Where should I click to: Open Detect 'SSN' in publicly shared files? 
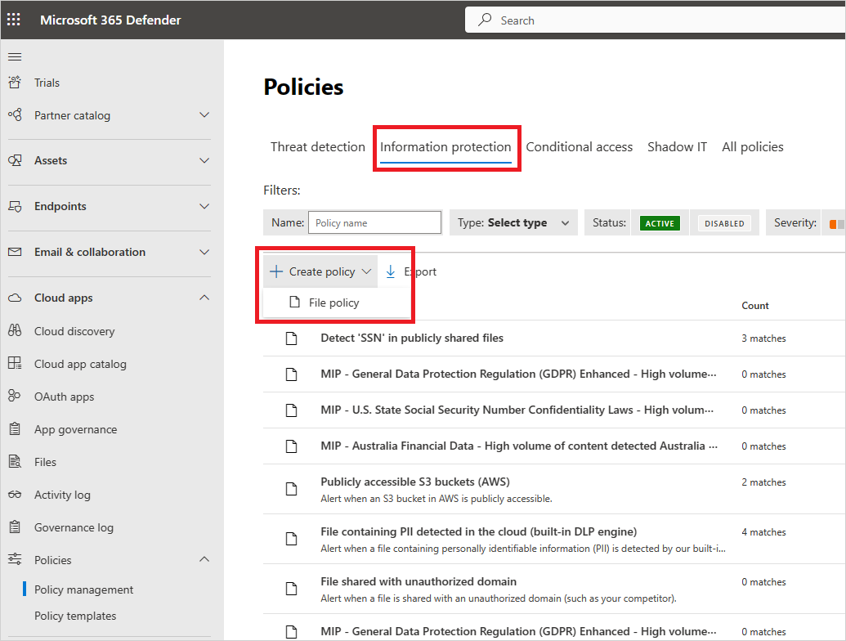(411, 338)
